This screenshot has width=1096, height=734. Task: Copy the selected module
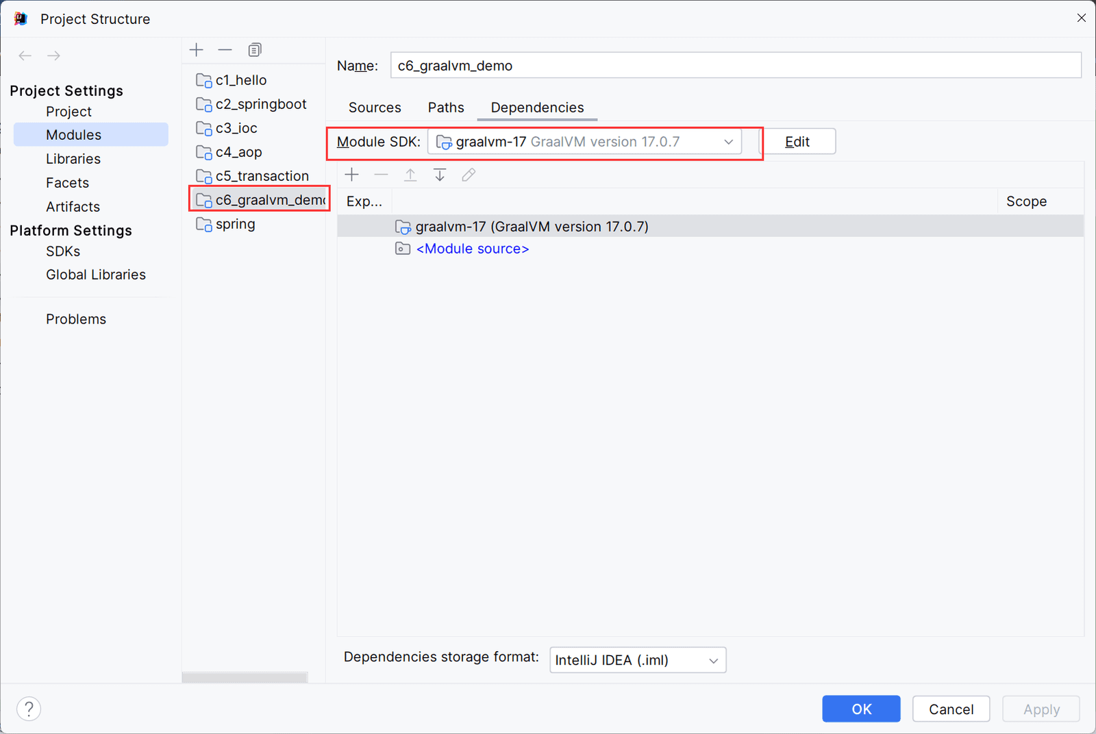coord(255,50)
